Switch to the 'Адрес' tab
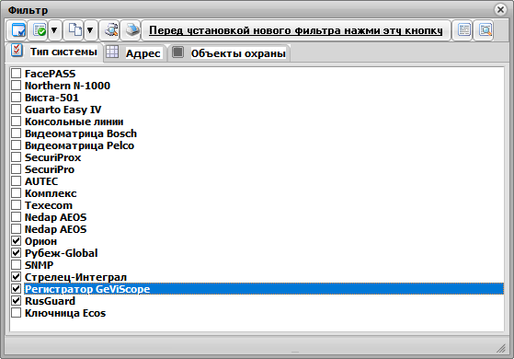The width and height of the screenshot is (514, 359). (x=135, y=52)
